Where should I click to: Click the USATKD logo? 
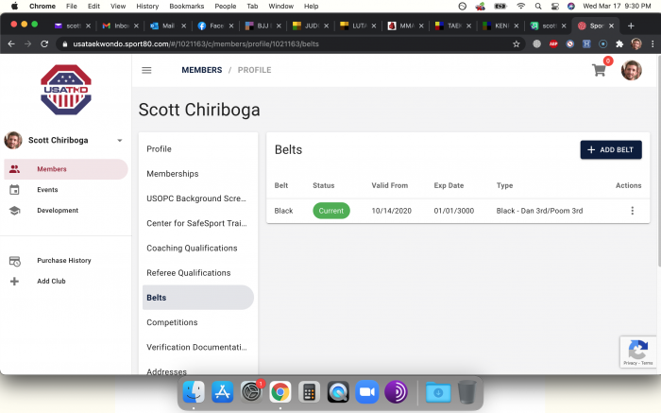click(66, 90)
